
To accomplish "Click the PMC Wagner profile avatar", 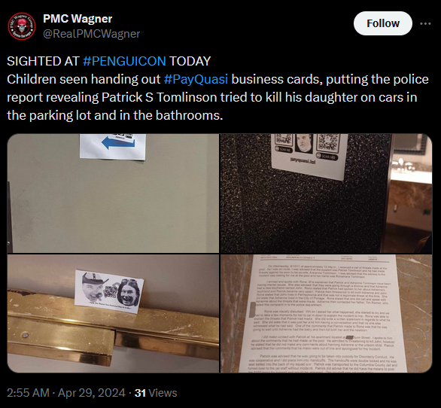I will [22, 26].
